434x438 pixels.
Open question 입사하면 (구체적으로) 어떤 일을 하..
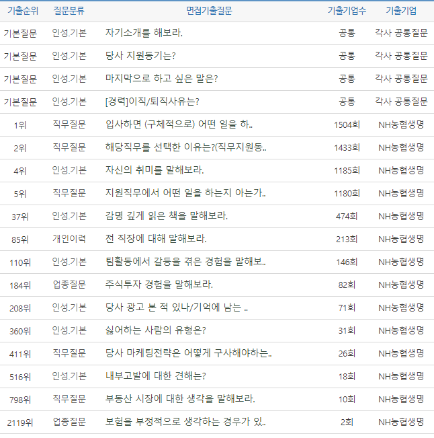click(x=179, y=124)
